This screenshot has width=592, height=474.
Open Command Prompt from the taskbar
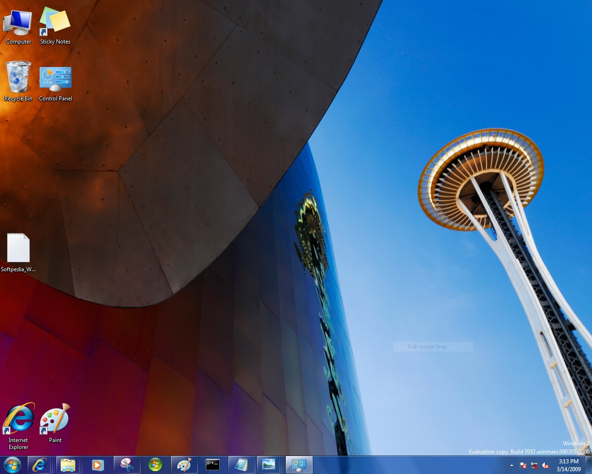pyautogui.click(x=213, y=465)
